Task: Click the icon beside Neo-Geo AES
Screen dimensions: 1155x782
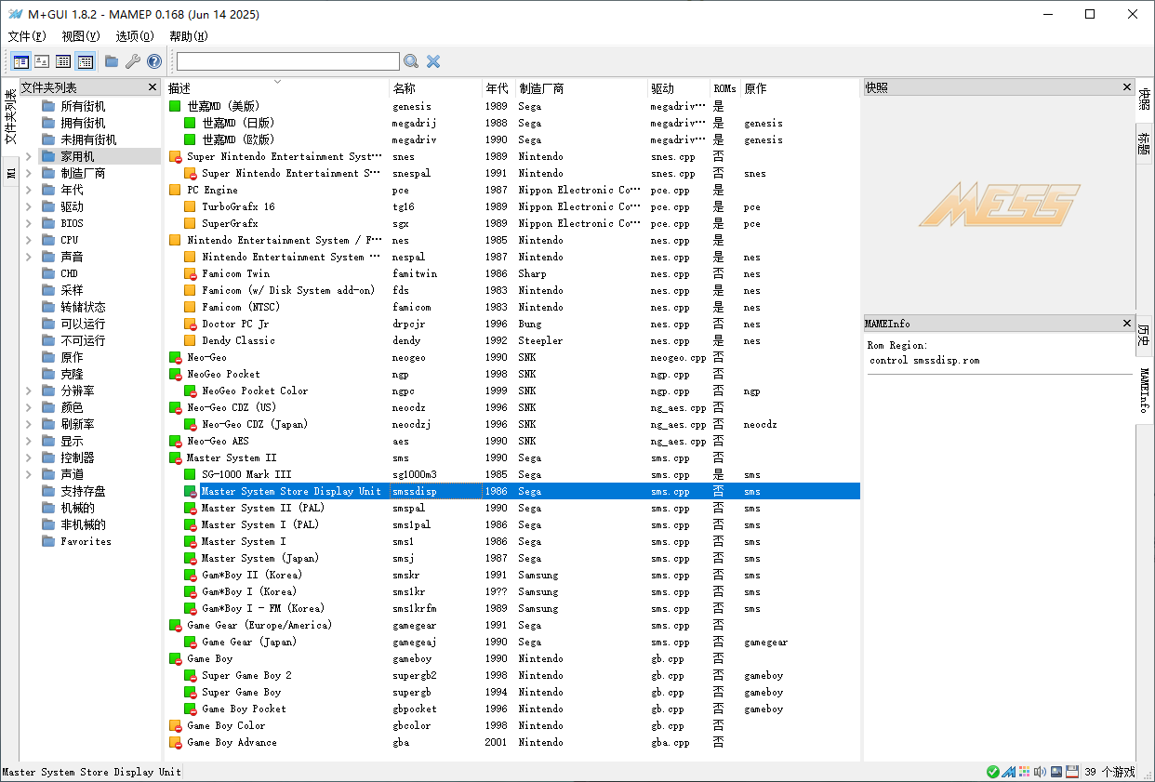Action: point(175,441)
